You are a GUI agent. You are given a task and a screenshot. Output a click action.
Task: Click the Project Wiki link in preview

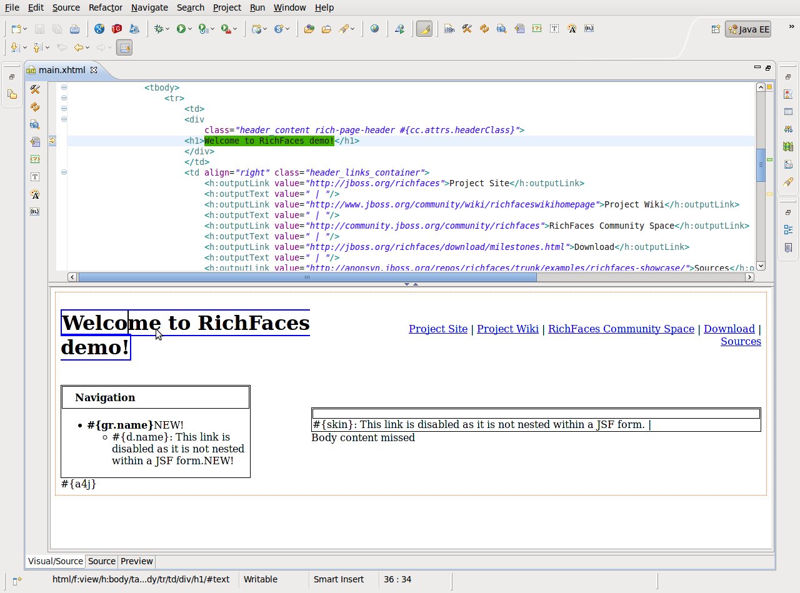pyautogui.click(x=507, y=329)
